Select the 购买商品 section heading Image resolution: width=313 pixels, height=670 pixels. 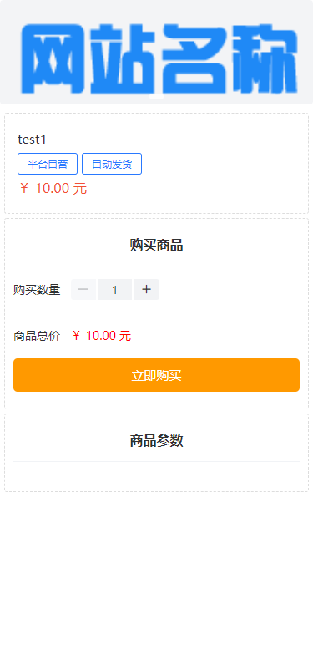[x=156, y=246]
